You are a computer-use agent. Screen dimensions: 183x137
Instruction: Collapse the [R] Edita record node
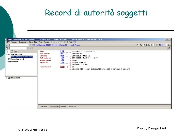click(x=7, y=54)
